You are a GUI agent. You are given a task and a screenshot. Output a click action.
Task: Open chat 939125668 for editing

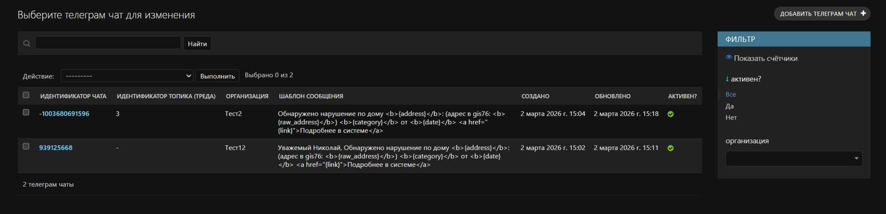coord(56,148)
